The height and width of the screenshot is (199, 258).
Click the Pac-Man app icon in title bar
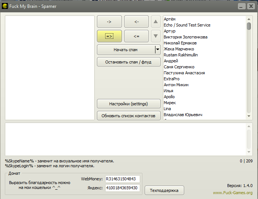point(5,6)
